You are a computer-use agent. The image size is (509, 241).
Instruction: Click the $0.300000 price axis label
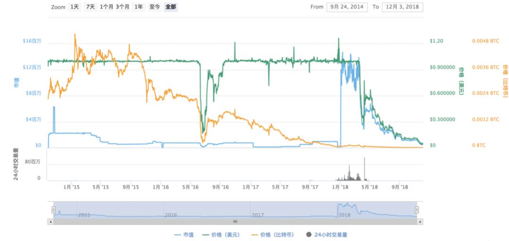[x=442, y=119]
